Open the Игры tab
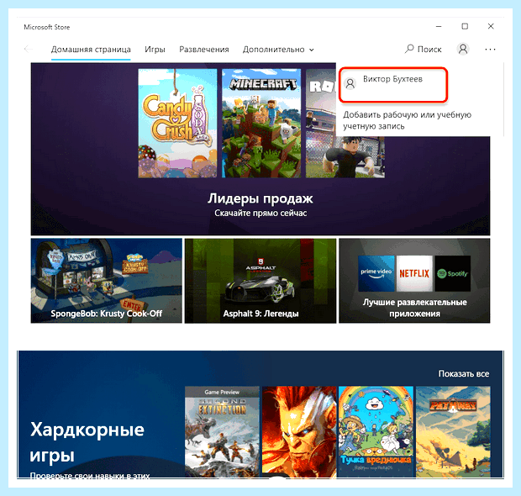Image resolution: width=521 pixels, height=496 pixels. pos(155,50)
